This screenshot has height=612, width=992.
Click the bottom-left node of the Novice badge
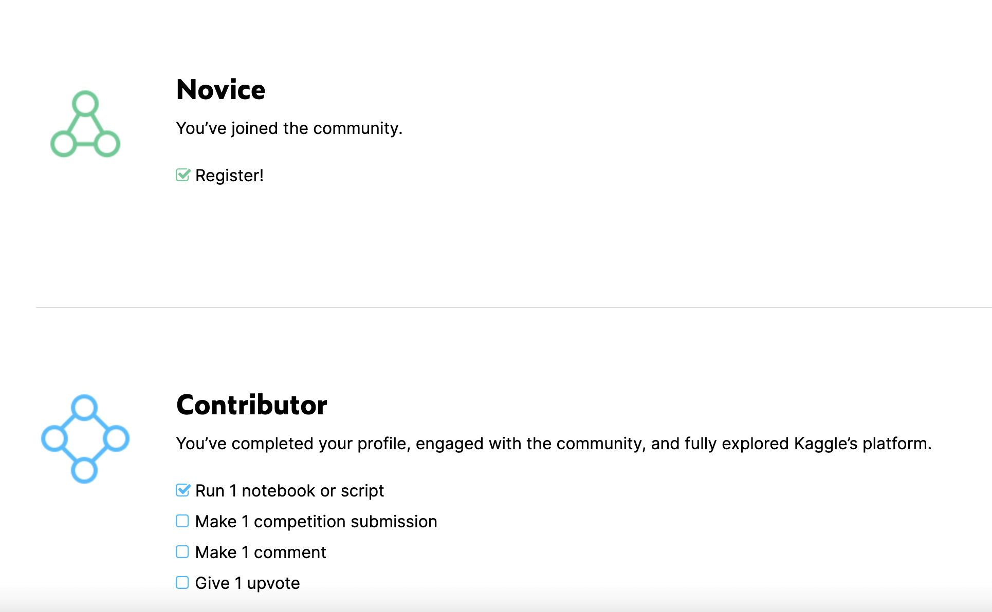pyautogui.click(x=63, y=144)
